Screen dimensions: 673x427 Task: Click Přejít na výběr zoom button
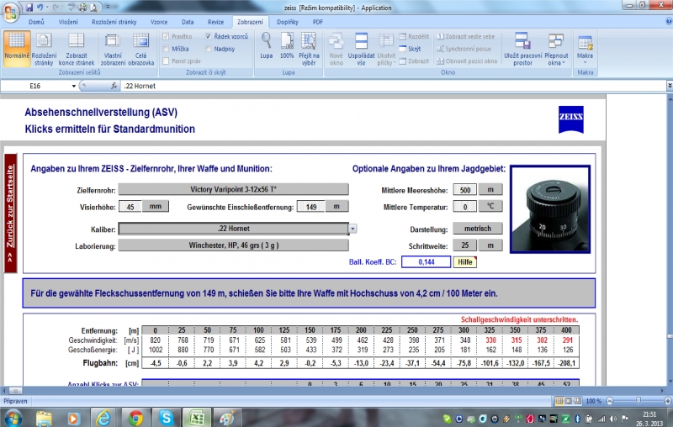coord(309,49)
